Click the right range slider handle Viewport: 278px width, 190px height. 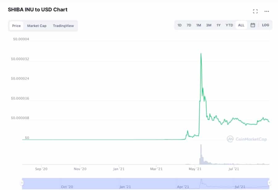pyautogui.click(x=269, y=183)
